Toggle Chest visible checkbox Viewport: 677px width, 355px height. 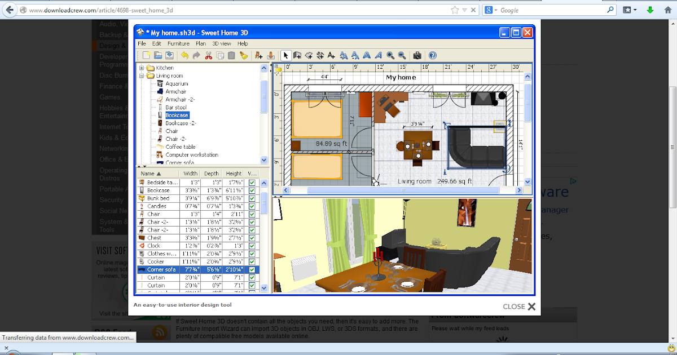tap(252, 238)
